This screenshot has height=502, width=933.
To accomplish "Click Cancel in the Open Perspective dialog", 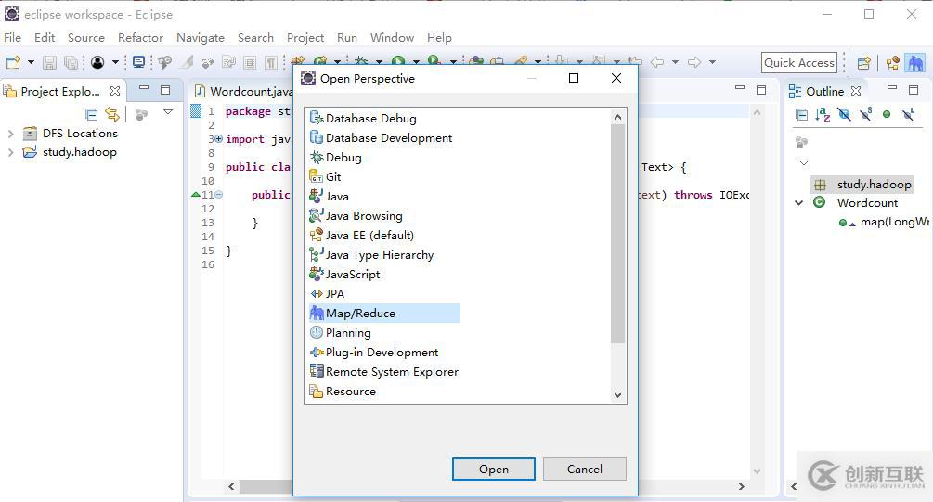I will point(584,469).
